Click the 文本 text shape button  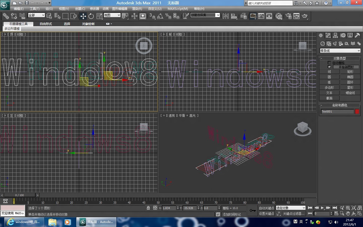[x=329, y=93]
